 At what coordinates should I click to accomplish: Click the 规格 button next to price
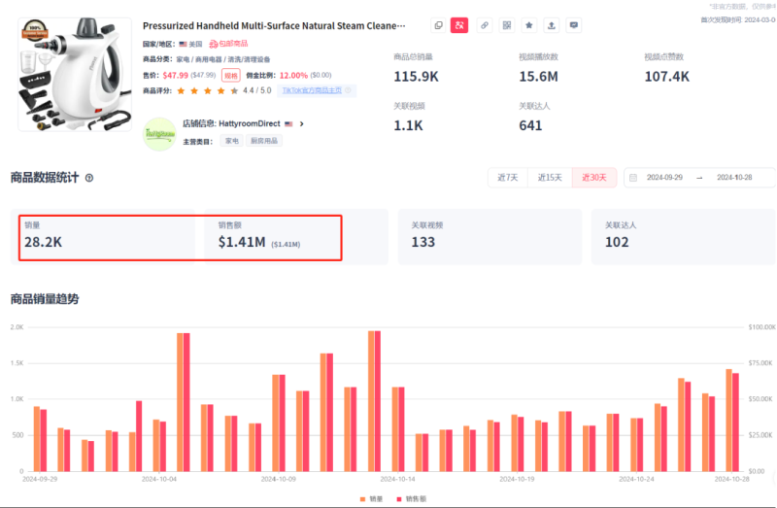[x=231, y=75]
